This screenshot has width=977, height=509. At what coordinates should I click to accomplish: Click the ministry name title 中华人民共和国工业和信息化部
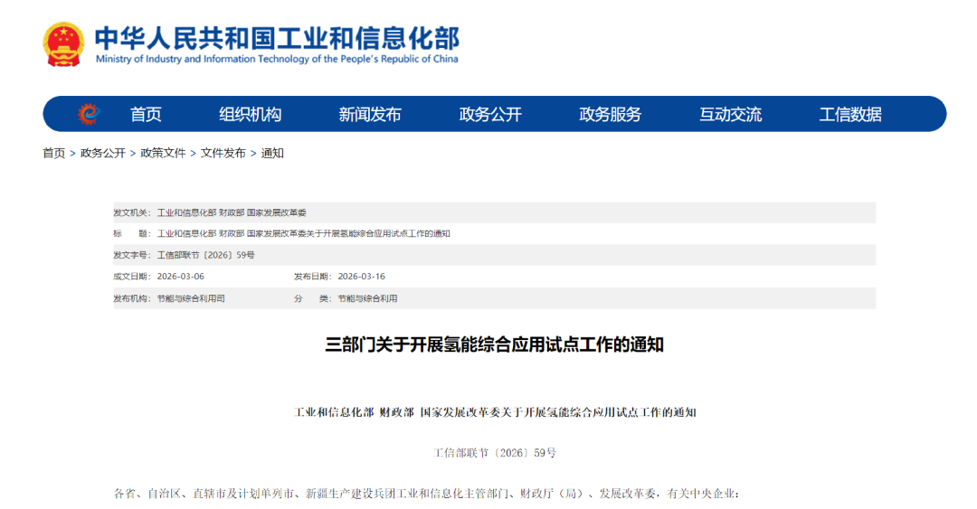(278, 38)
